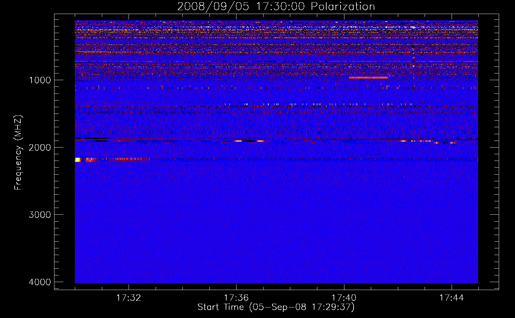Image resolution: width=515 pixels, height=318 pixels.
Task: Click the 2000 frequency tick label
Action: 40,147
